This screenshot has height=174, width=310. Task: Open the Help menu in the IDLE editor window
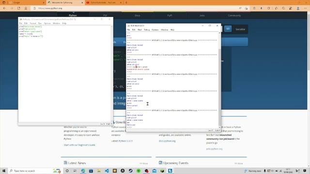[x=64, y=23]
